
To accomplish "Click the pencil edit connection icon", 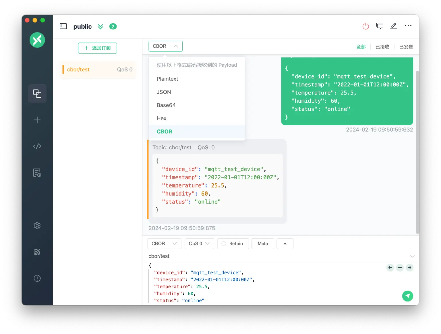I will tap(393, 26).
